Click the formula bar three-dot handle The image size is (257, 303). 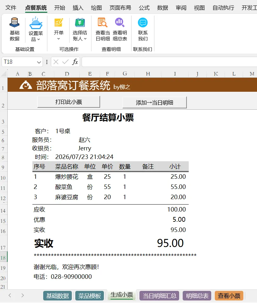(47, 62)
